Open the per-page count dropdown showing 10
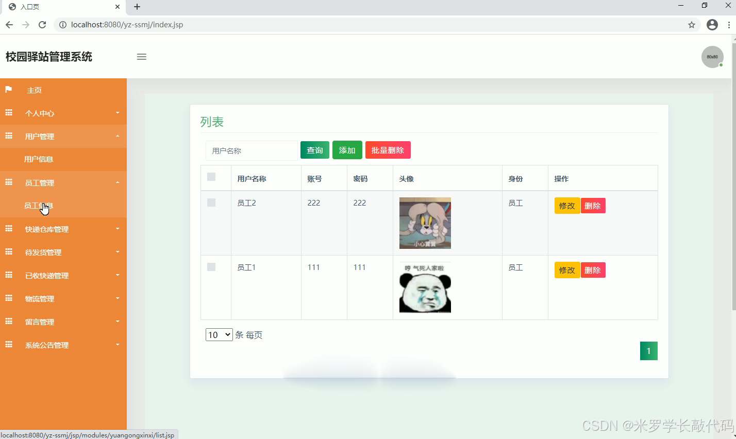The image size is (736, 439). point(219,334)
